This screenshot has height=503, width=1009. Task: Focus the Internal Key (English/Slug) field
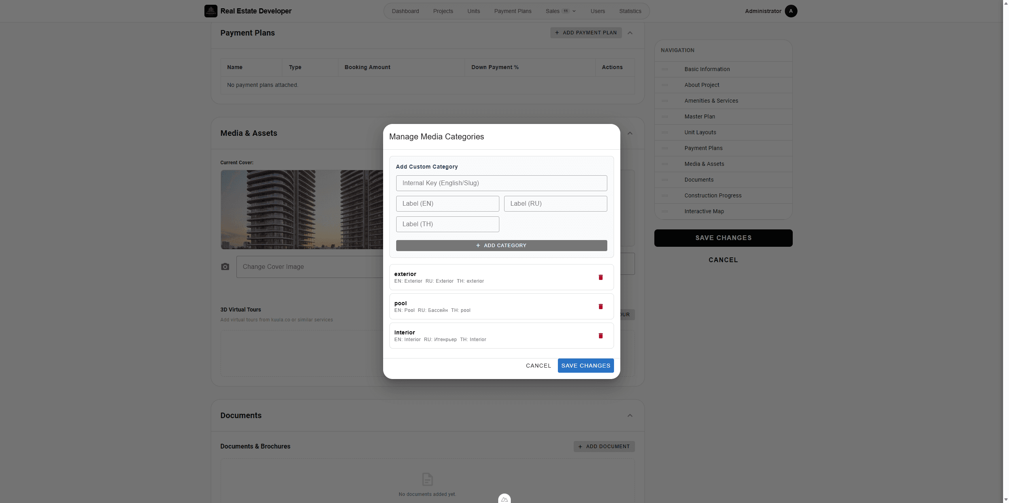(501, 183)
